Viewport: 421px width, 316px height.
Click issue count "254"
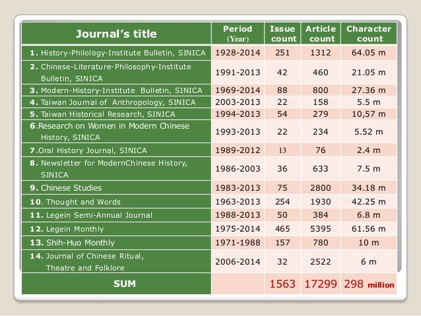pyautogui.click(x=282, y=202)
